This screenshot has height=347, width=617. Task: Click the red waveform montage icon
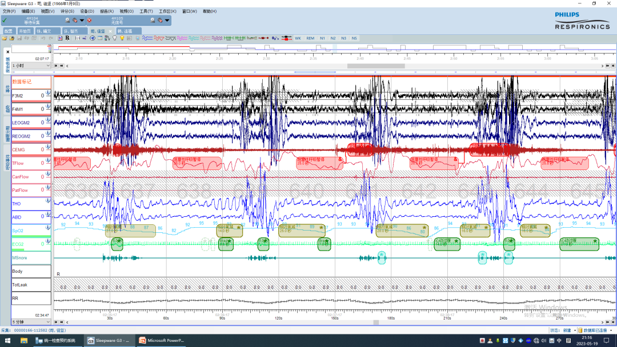coord(159,38)
